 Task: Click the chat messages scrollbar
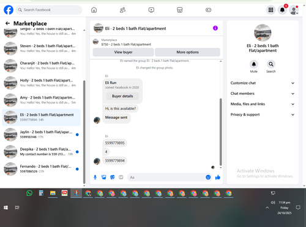pyautogui.click(x=220, y=132)
